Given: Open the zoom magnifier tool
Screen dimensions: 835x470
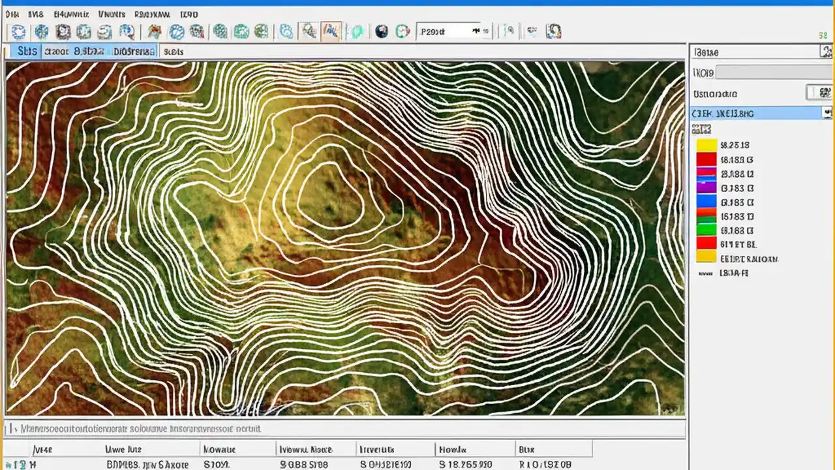Looking at the screenshot, I should [307, 31].
